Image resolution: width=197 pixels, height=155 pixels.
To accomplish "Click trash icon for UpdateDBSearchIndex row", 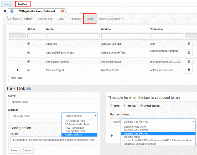I will [189, 52].
